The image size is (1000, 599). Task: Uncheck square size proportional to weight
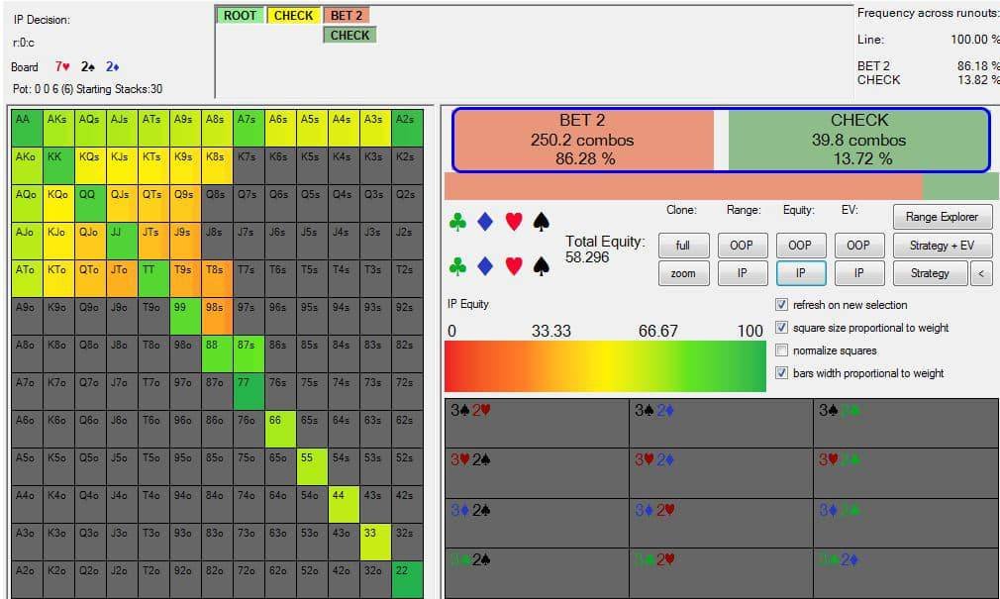click(782, 328)
